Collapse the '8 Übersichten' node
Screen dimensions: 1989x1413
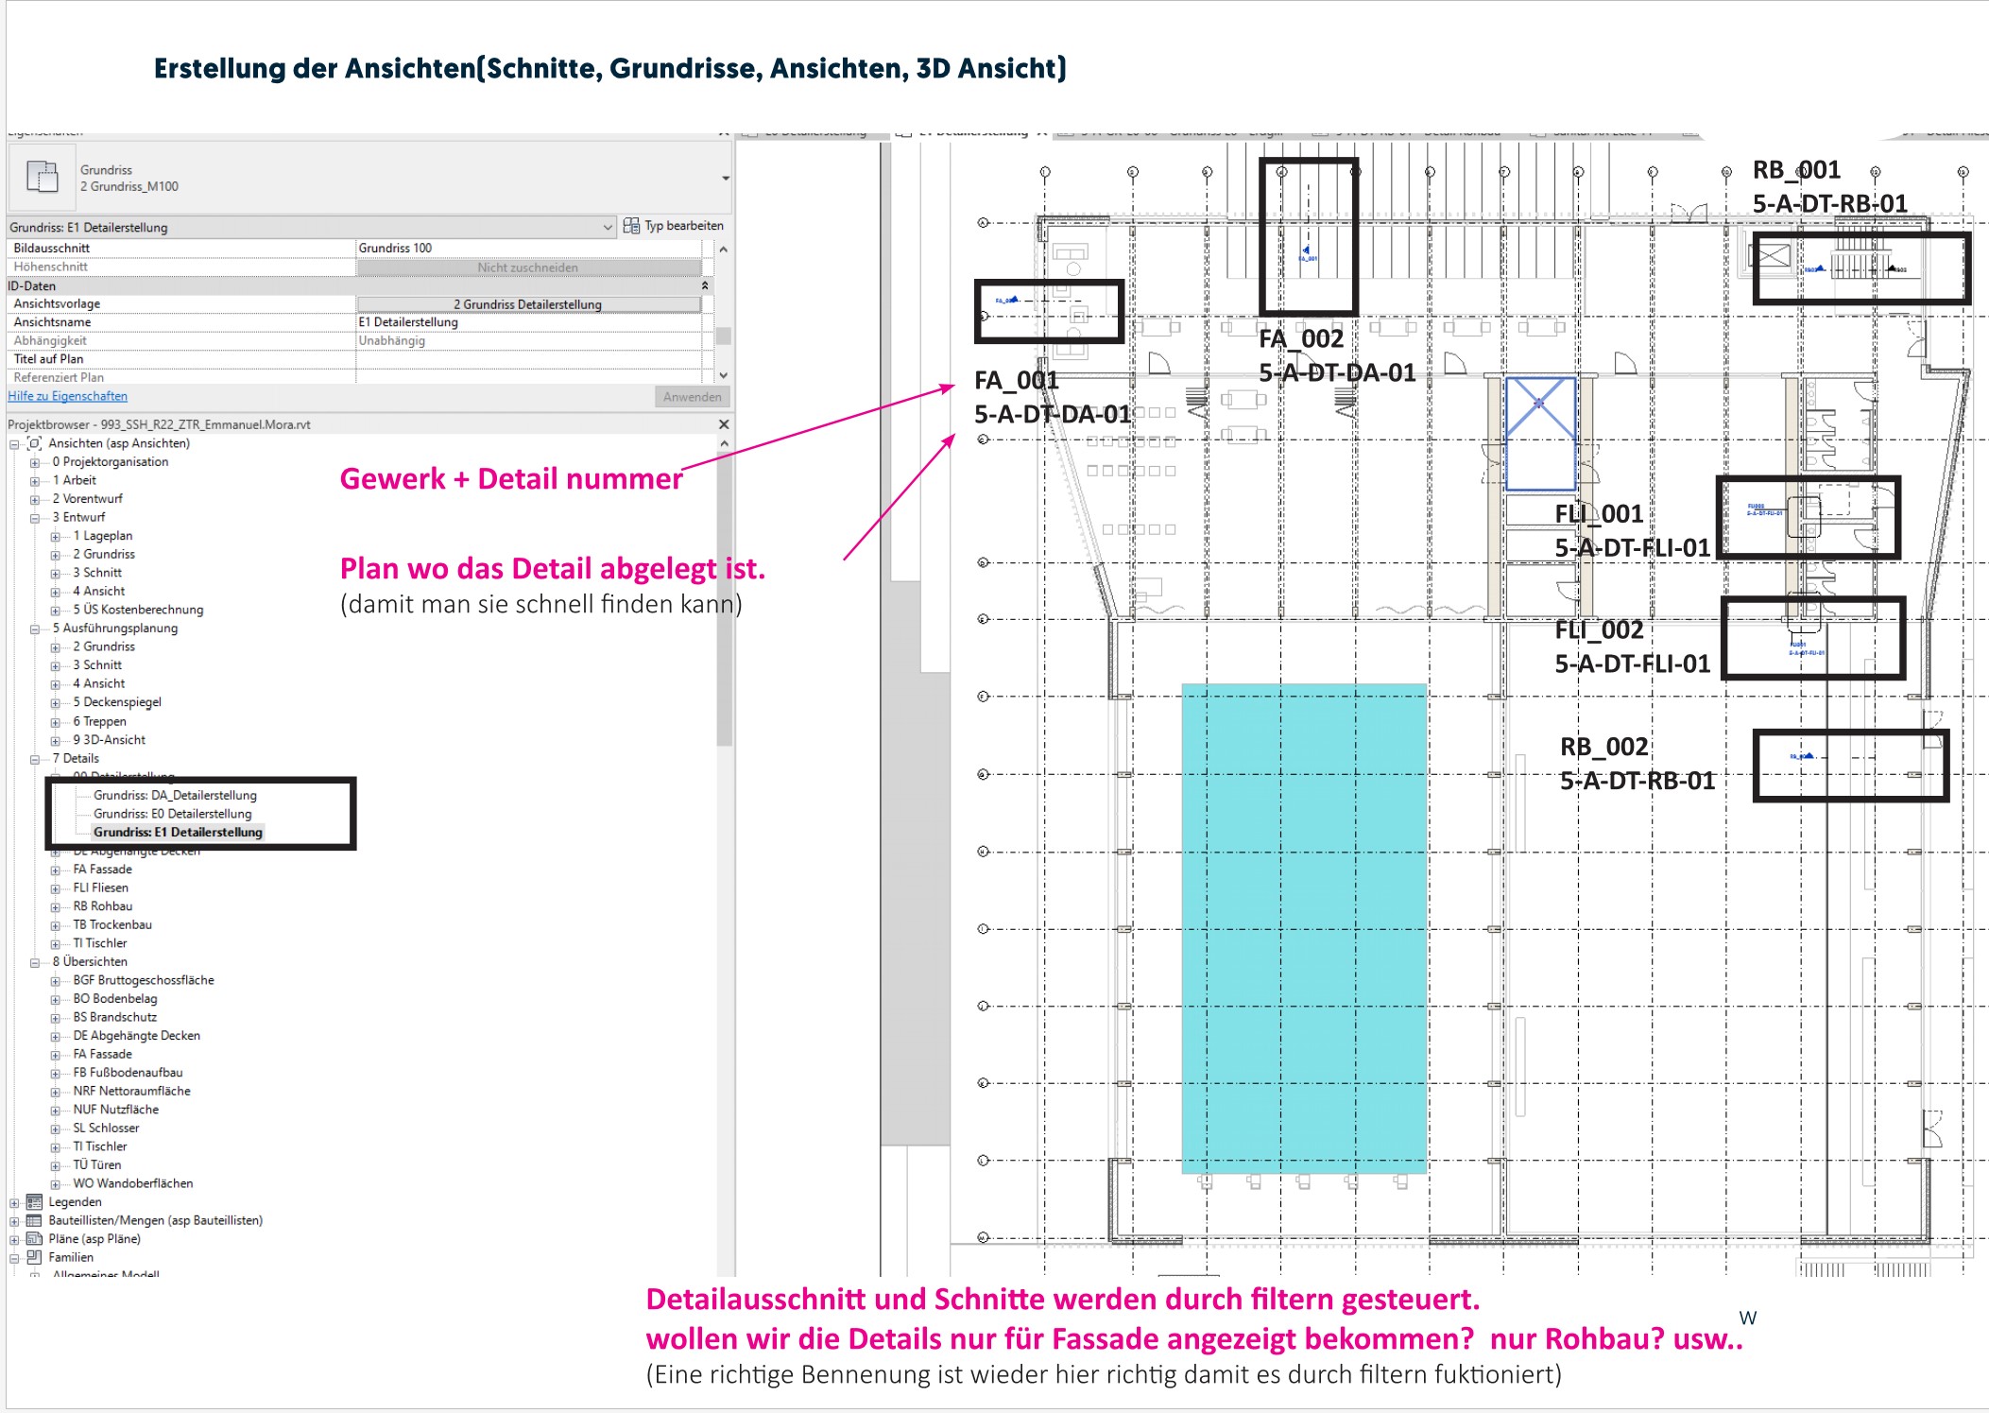(x=35, y=963)
